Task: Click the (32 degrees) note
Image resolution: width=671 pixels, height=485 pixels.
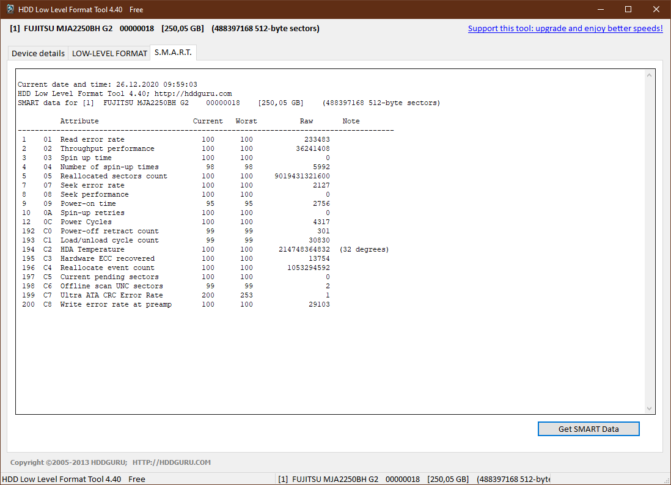Action: click(x=364, y=249)
